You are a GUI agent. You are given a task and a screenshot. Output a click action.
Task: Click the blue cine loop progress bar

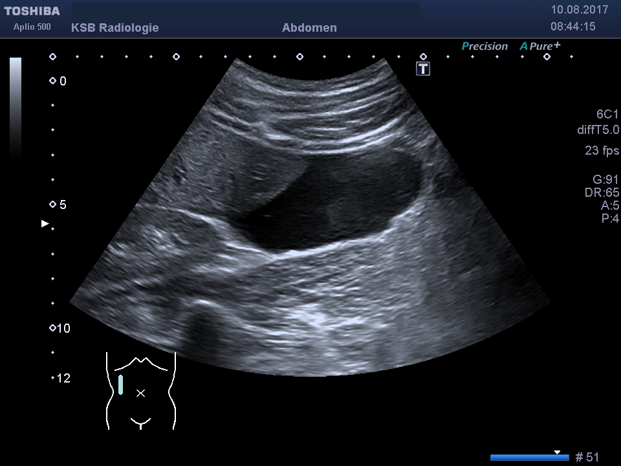point(530,458)
